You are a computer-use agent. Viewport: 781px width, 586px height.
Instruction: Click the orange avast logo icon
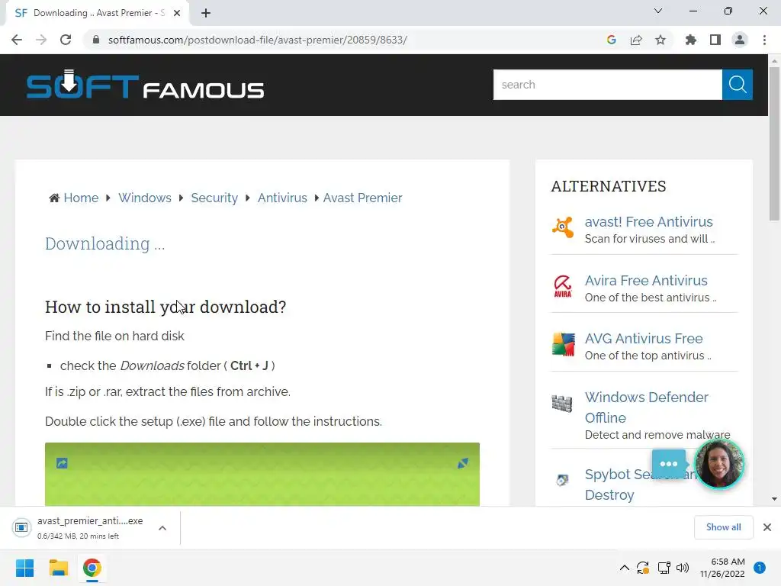point(563,228)
